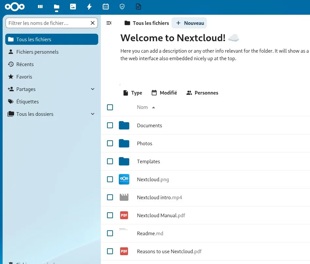Open 'Étiquettes' view
Screen dimensions: 310x264
(x=52, y=101)
